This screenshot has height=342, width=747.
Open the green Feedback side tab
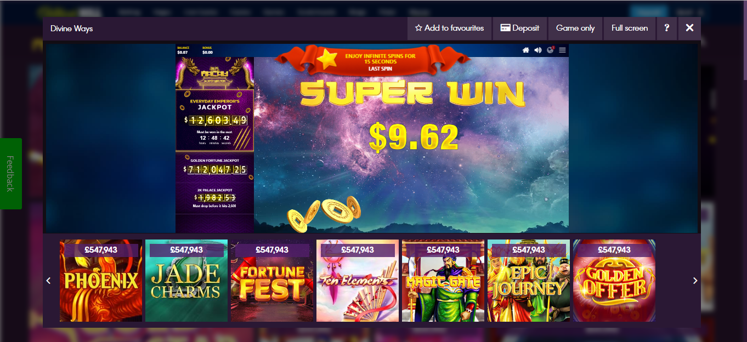[x=10, y=174]
